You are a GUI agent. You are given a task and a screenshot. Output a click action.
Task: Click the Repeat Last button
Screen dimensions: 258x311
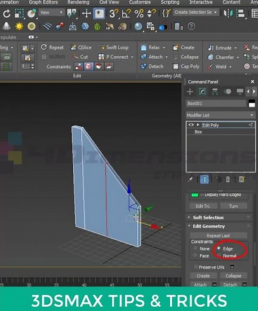(x=219, y=236)
